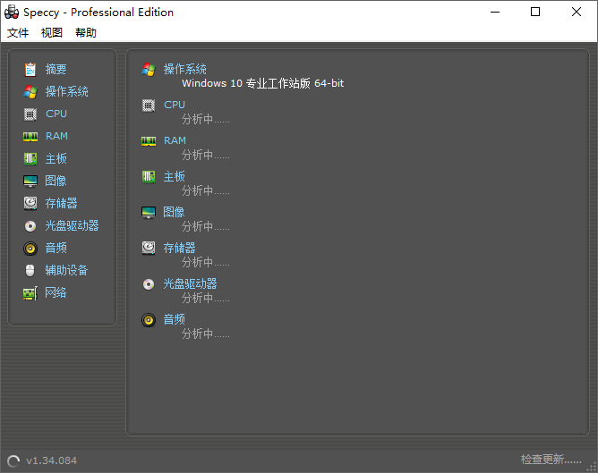Image resolution: width=598 pixels, height=473 pixels.
Task: Go to RAM section in sidebar
Action: pos(56,136)
